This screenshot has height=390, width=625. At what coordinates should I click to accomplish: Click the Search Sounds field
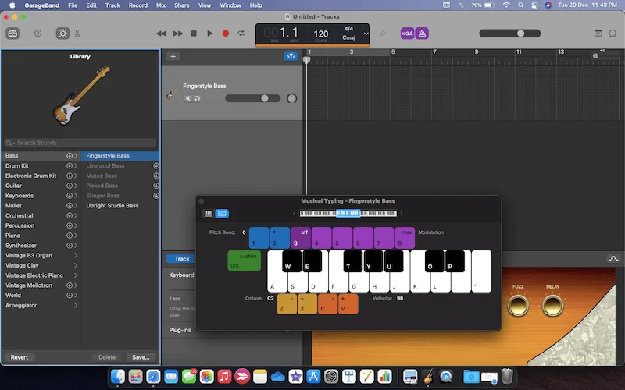tap(80, 143)
